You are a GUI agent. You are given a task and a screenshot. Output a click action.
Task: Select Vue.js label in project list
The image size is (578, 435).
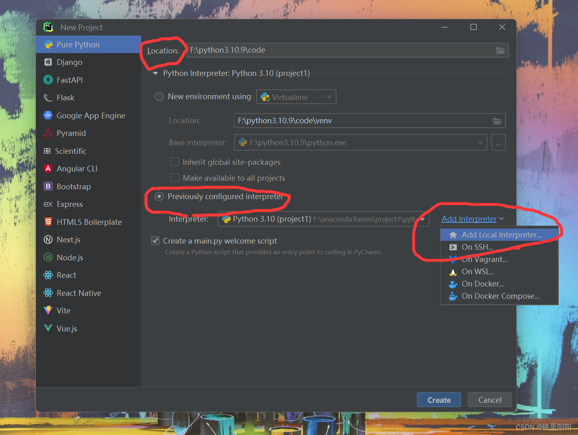67,328
